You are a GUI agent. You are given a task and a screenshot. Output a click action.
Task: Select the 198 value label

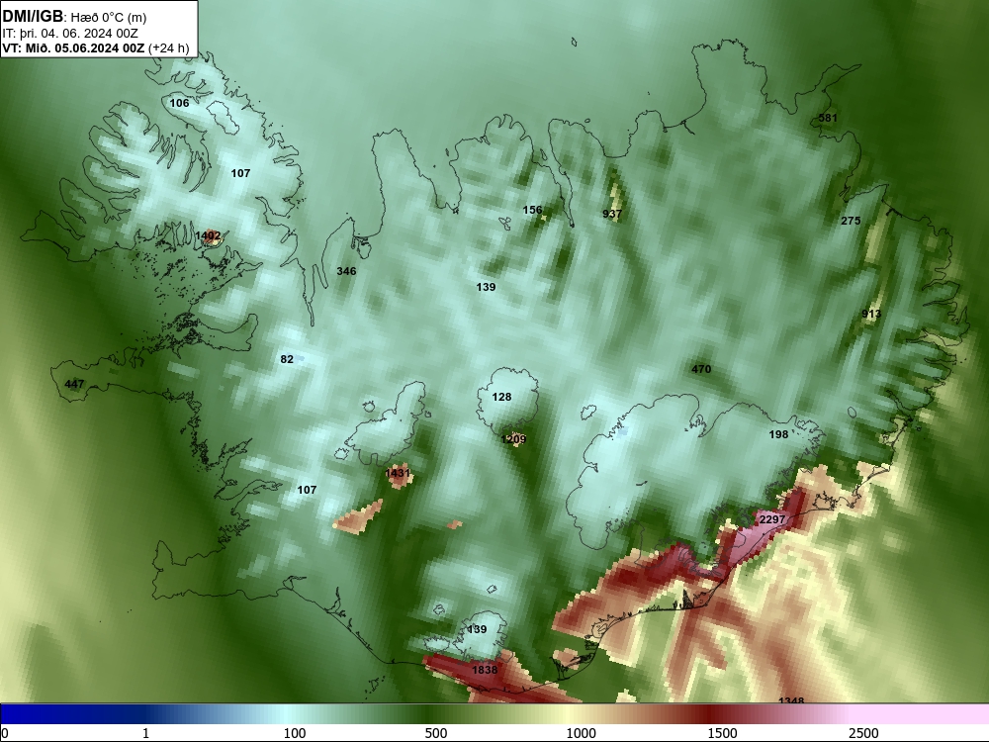coord(779,434)
